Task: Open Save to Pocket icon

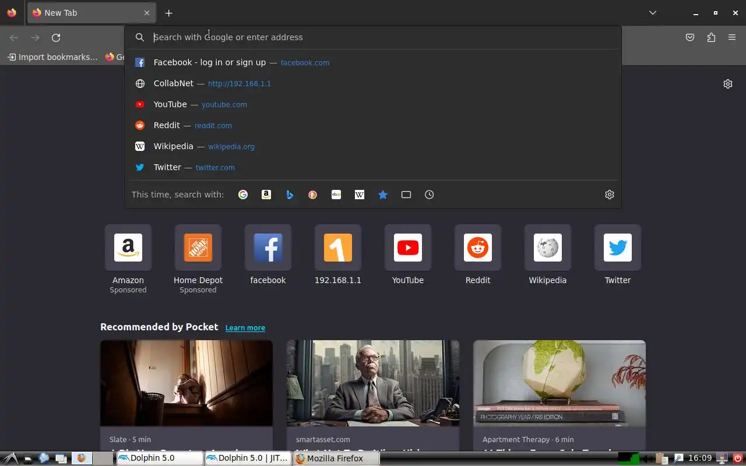Action: [x=690, y=37]
